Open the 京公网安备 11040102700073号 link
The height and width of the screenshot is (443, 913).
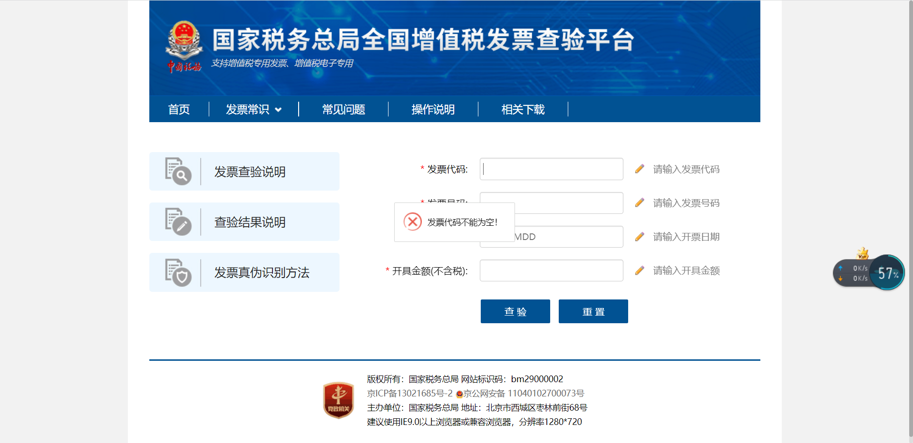tap(523, 394)
